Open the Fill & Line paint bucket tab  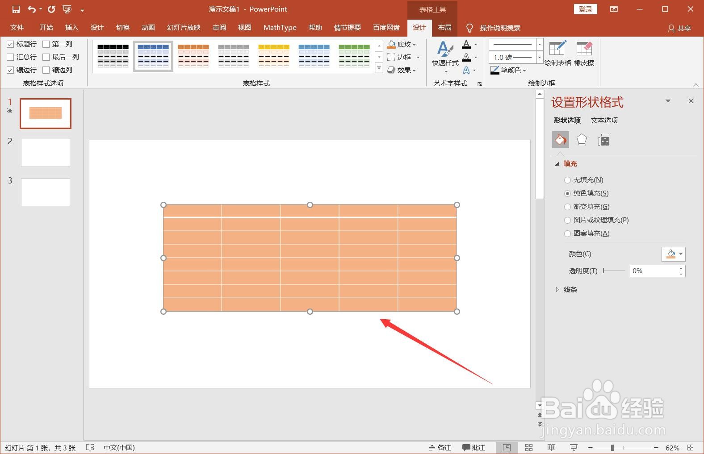[x=560, y=140]
